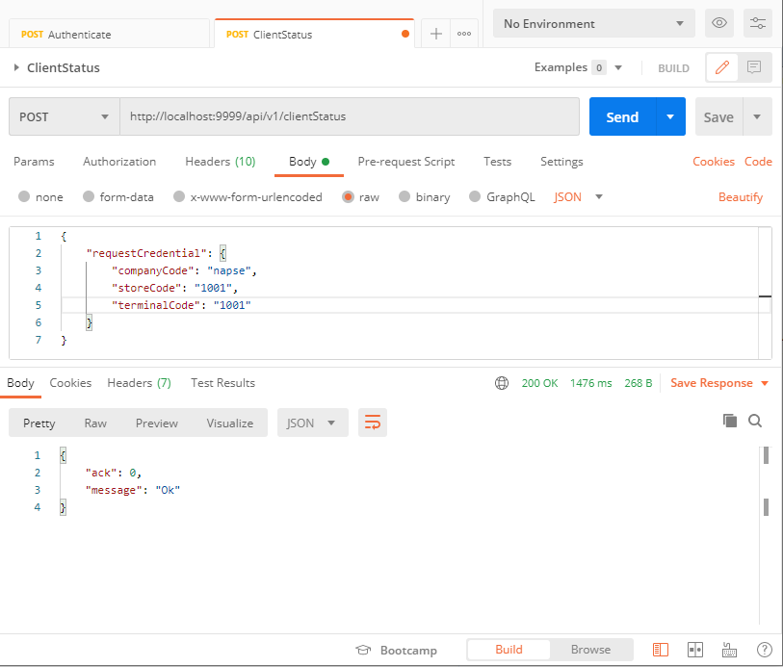Viewport: 783px width, 667px height.
Task: Open the Params tab
Action: pos(34,162)
